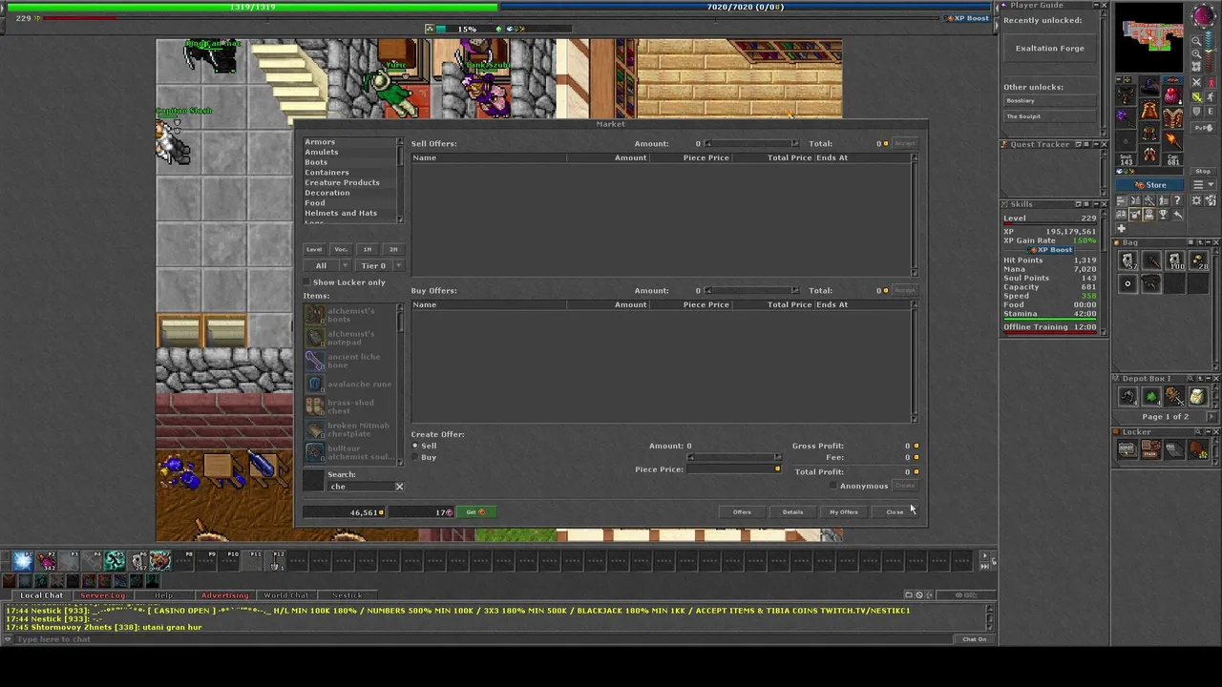Select the alchemist's boots item

point(351,315)
